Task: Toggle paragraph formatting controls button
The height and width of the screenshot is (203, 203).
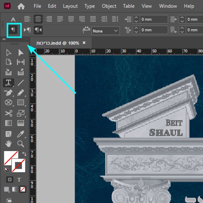Action: (x=13, y=30)
